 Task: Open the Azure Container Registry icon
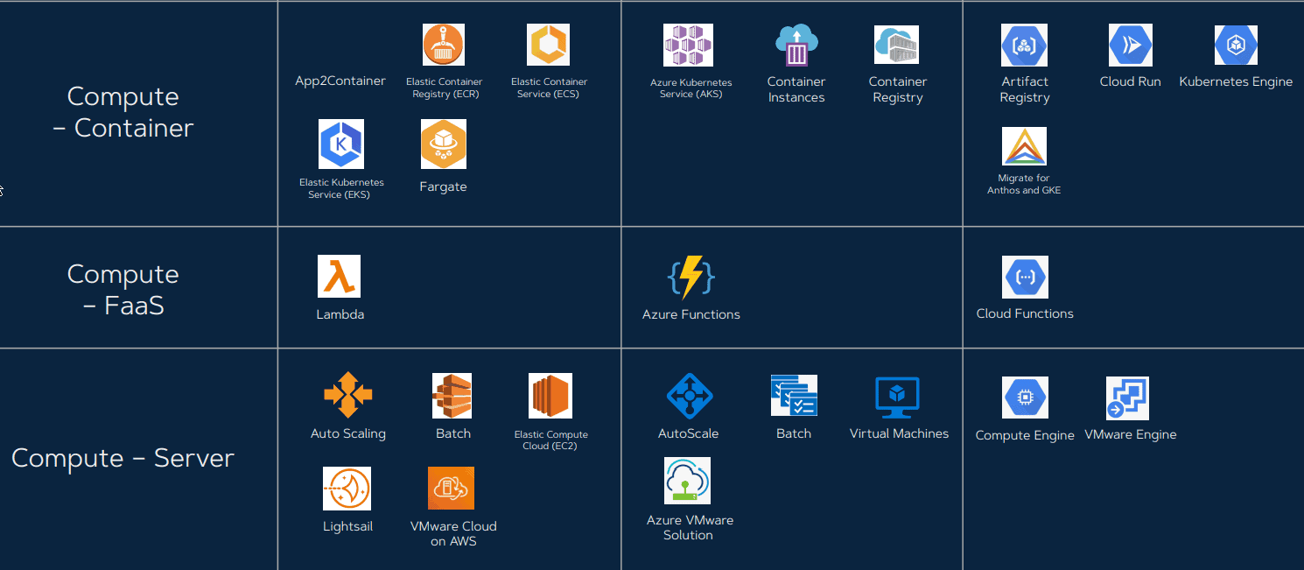pos(897,44)
